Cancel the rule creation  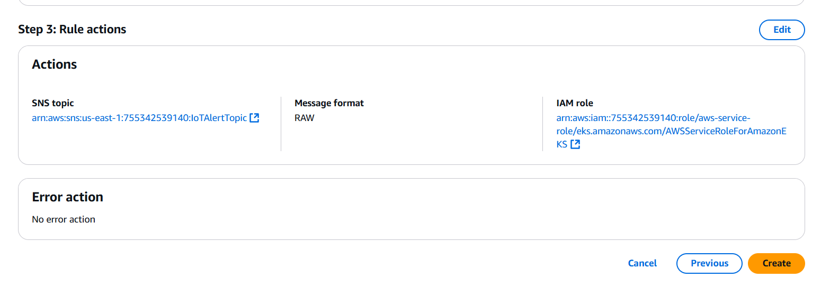(x=642, y=263)
